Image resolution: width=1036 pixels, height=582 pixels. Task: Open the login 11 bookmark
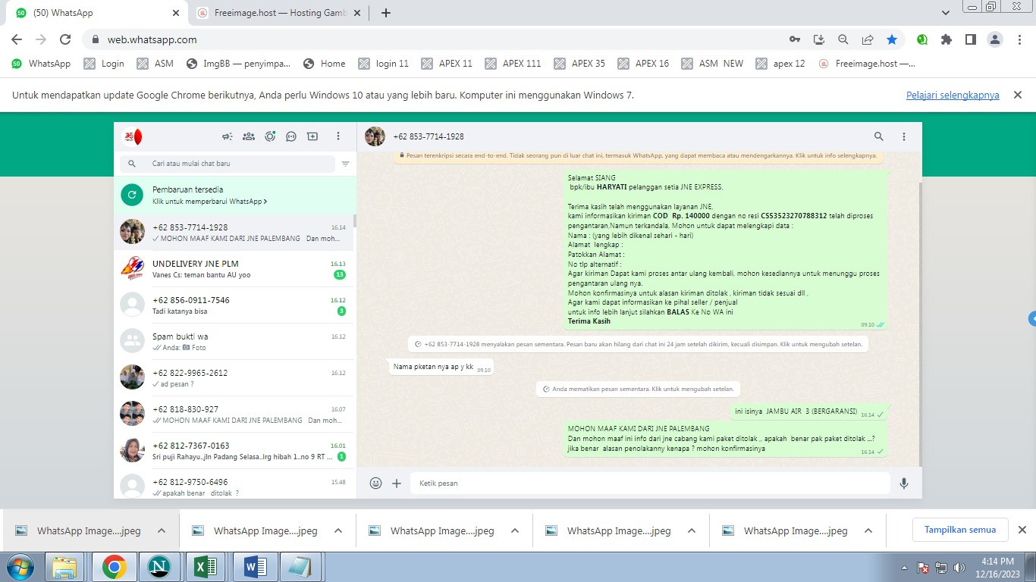click(x=384, y=64)
